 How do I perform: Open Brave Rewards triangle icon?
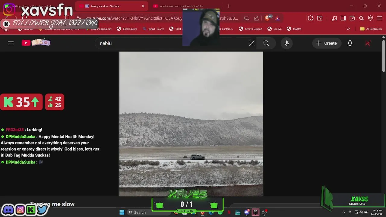pyautogui.click(x=277, y=18)
